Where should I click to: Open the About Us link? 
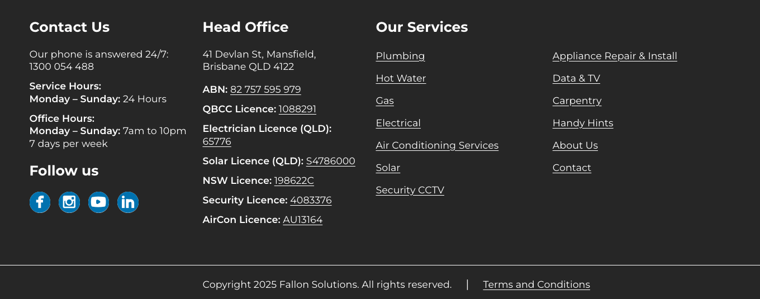click(575, 145)
